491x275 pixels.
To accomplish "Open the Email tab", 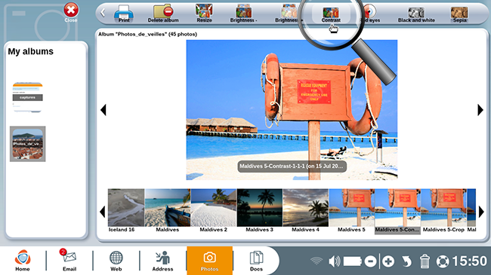I will click(69, 260).
